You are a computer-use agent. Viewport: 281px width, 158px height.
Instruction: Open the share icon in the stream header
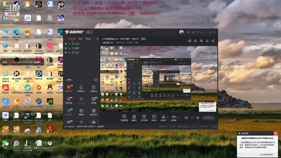click(213, 41)
